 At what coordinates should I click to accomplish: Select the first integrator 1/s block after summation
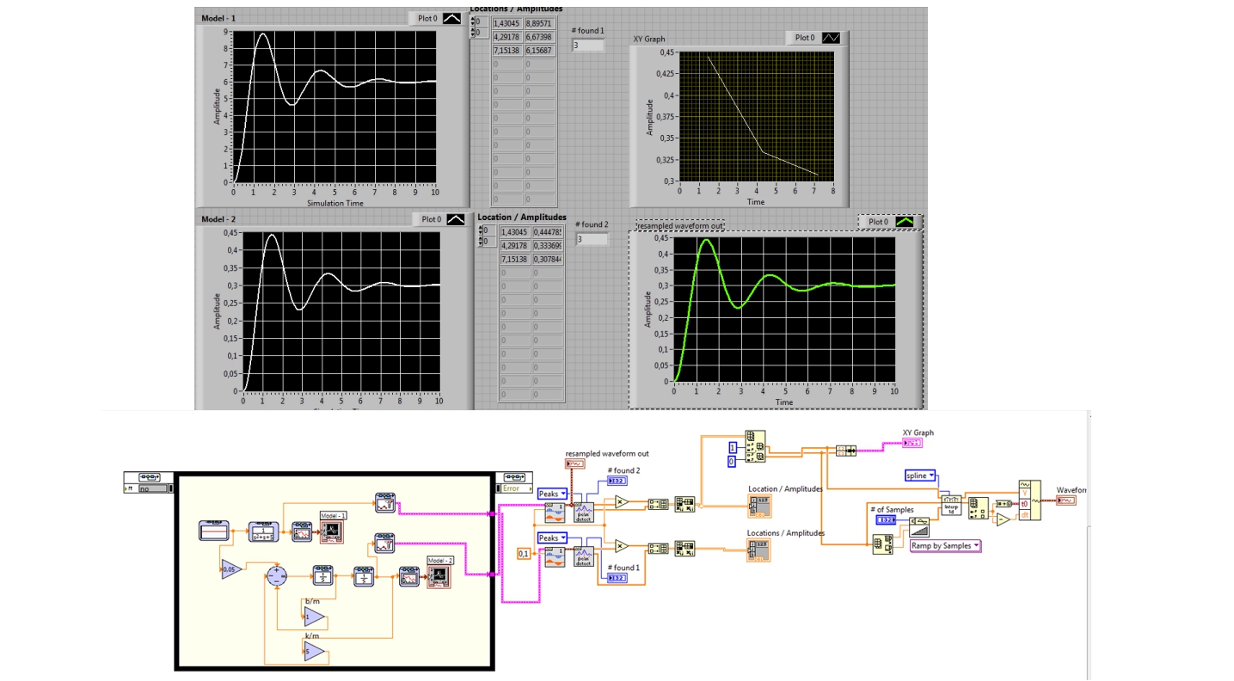point(322,577)
